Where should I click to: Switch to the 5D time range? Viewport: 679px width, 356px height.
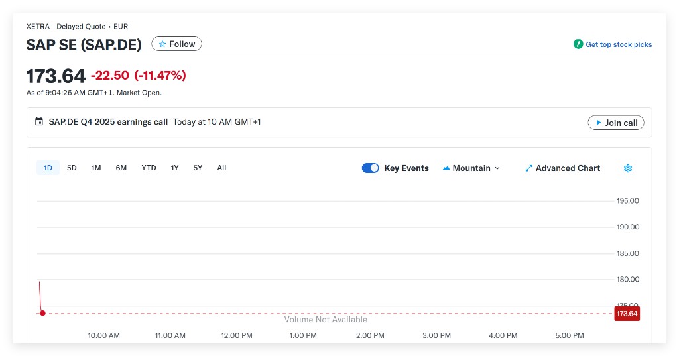pyautogui.click(x=72, y=168)
